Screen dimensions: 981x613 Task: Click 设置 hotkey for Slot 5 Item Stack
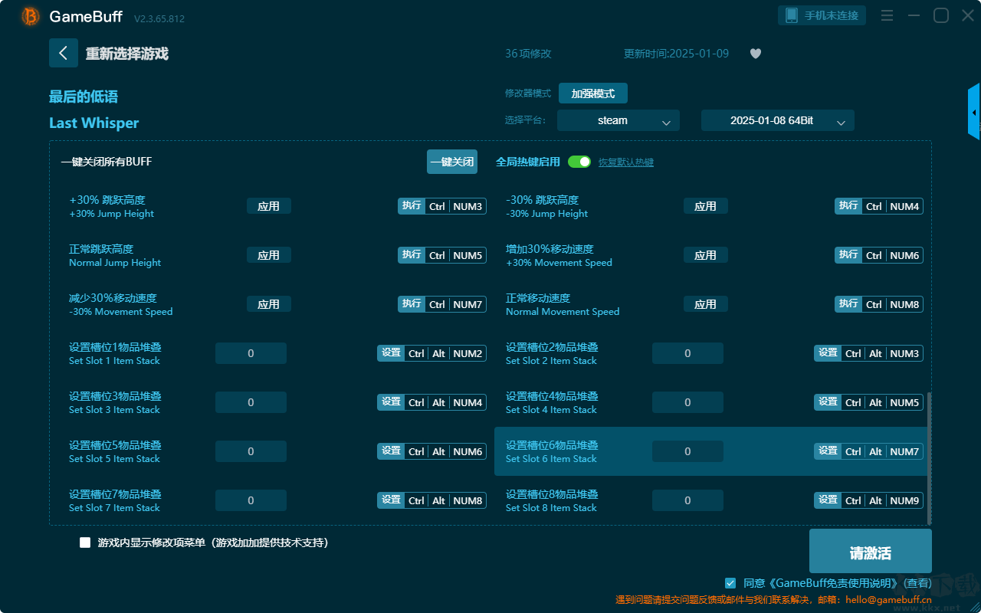click(391, 451)
